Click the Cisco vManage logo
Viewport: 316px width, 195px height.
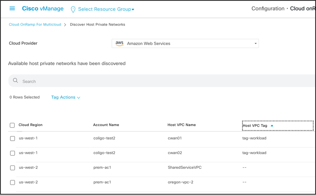click(43, 9)
